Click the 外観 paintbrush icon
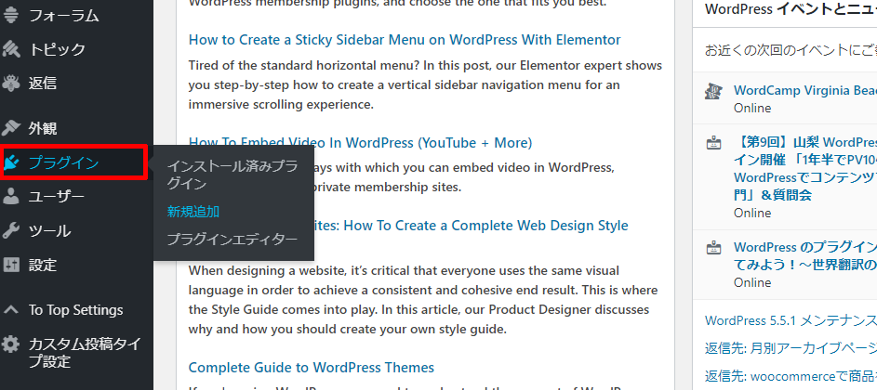 point(11,128)
